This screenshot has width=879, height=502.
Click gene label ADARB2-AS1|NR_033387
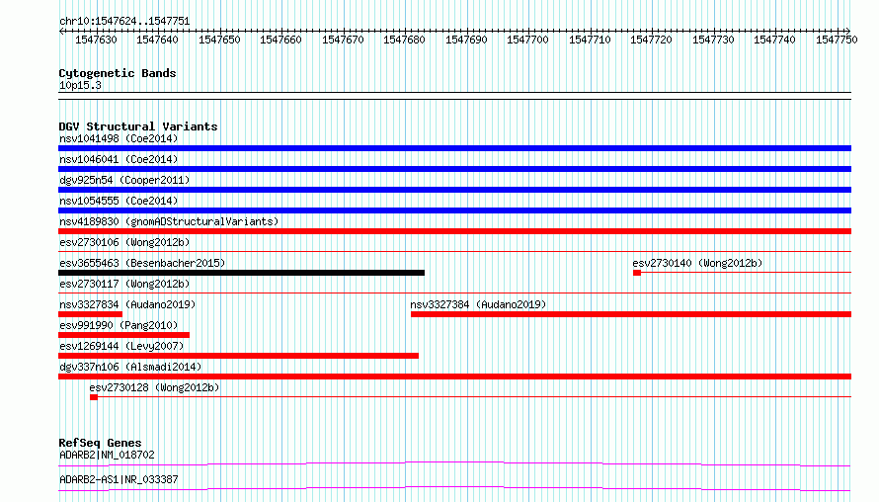coord(119,479)
